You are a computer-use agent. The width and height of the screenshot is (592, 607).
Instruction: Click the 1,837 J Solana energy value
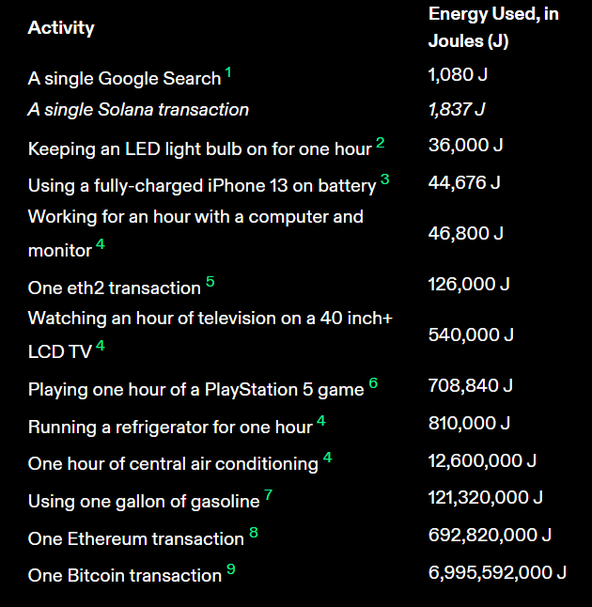(457, 110)
